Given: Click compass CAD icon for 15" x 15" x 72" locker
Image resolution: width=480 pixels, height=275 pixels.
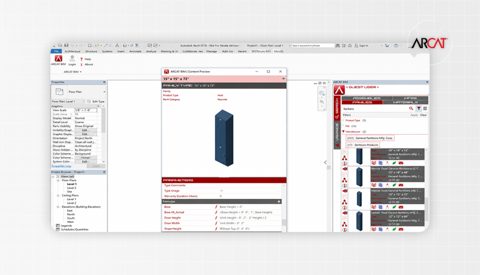Looking at the screenshot, I should pyautogui.click(x=387, y=207).
